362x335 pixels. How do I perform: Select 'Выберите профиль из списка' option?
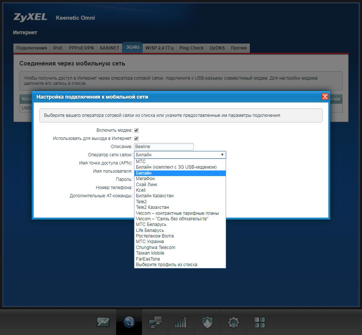pyautogui.click(x=166, y=265)
